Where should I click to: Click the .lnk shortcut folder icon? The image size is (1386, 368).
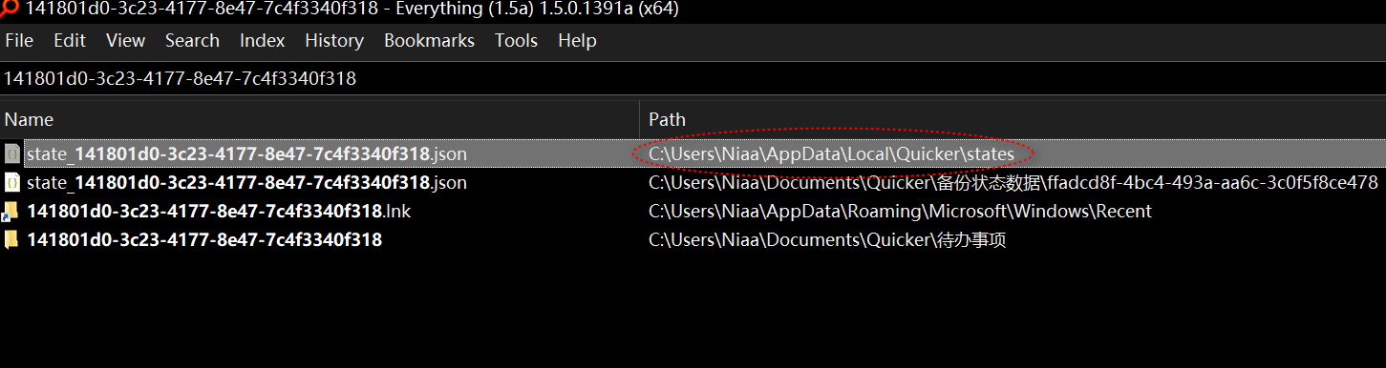[11, 211]
